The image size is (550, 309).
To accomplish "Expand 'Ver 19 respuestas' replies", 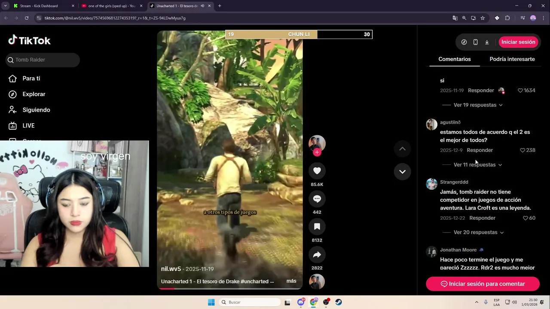I will pyautogui.click(x=478, y=105).
